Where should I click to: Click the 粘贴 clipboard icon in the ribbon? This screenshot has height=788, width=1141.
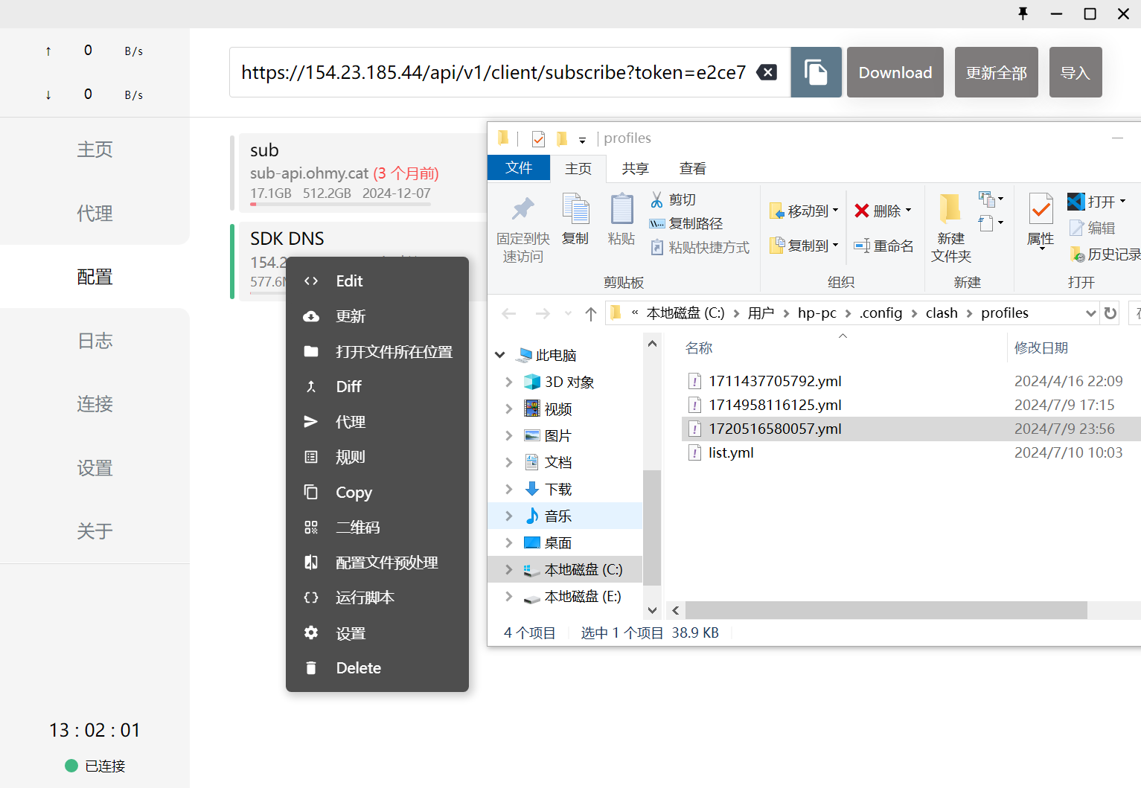(x=621, y=209)
